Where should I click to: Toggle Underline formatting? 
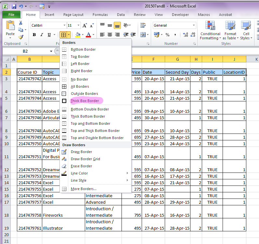point(49,35)
